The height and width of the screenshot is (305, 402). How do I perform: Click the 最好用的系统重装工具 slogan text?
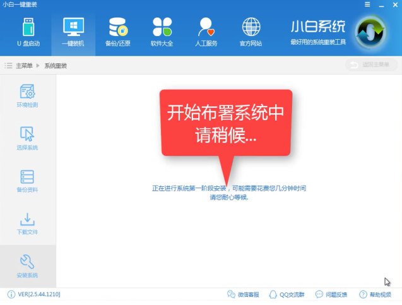(318, 42)
